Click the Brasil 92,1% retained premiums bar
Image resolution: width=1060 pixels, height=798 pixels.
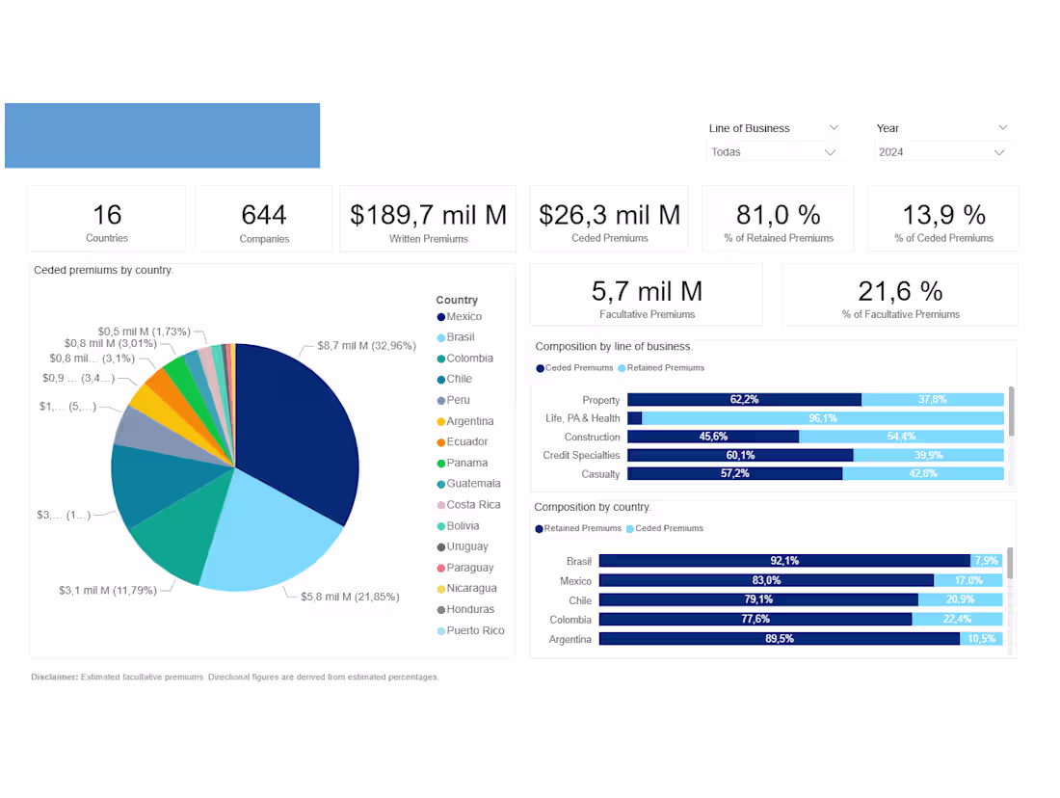tap(785, 560)
